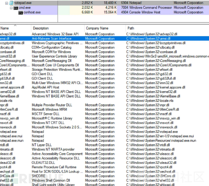The height and width of the screenshot is (186, 209).
Task: Click the cmd.exe process icon
Action: 16,8
